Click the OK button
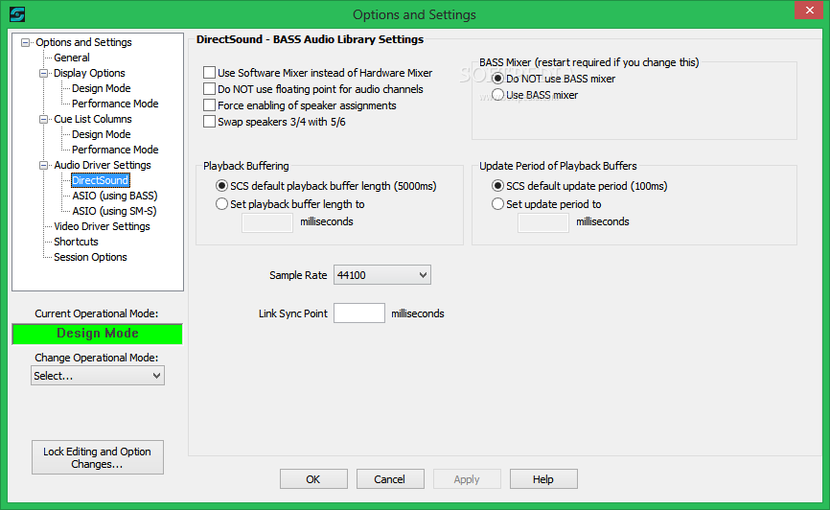This screenshot has height=510, width=830. point(313,478)
